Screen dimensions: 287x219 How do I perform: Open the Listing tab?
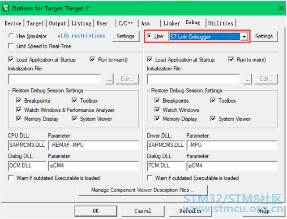pyautogui.click(x=81, y=23)
